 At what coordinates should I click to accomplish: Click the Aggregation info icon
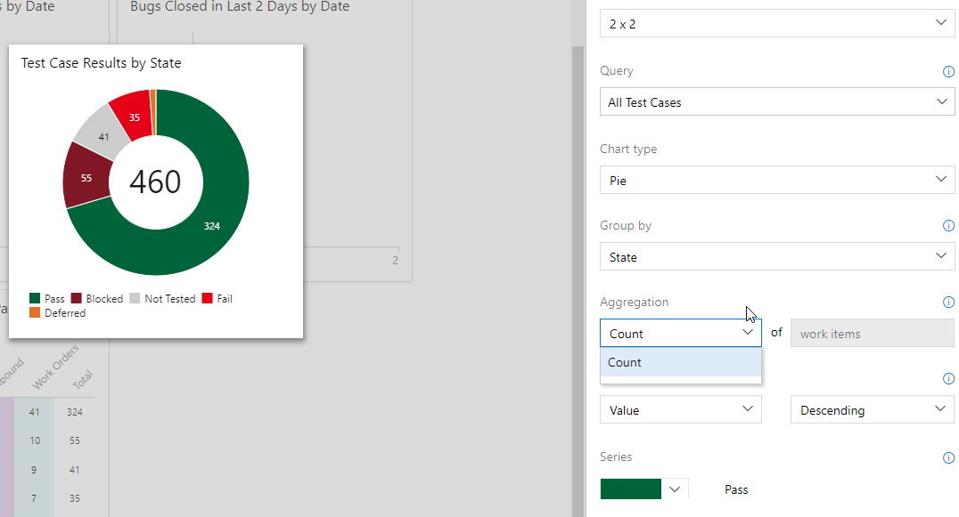[949, 302]
